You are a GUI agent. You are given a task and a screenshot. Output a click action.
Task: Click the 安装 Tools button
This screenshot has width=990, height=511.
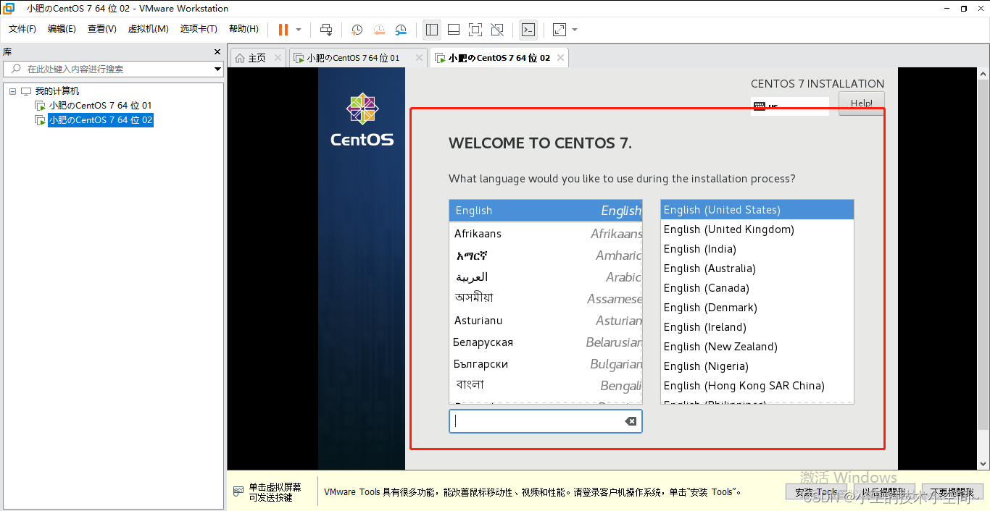point(816,492)
